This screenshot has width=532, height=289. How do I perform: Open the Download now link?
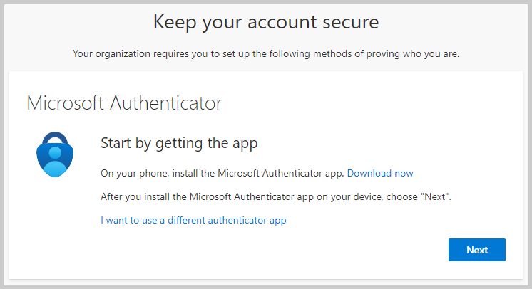[380, 173]
